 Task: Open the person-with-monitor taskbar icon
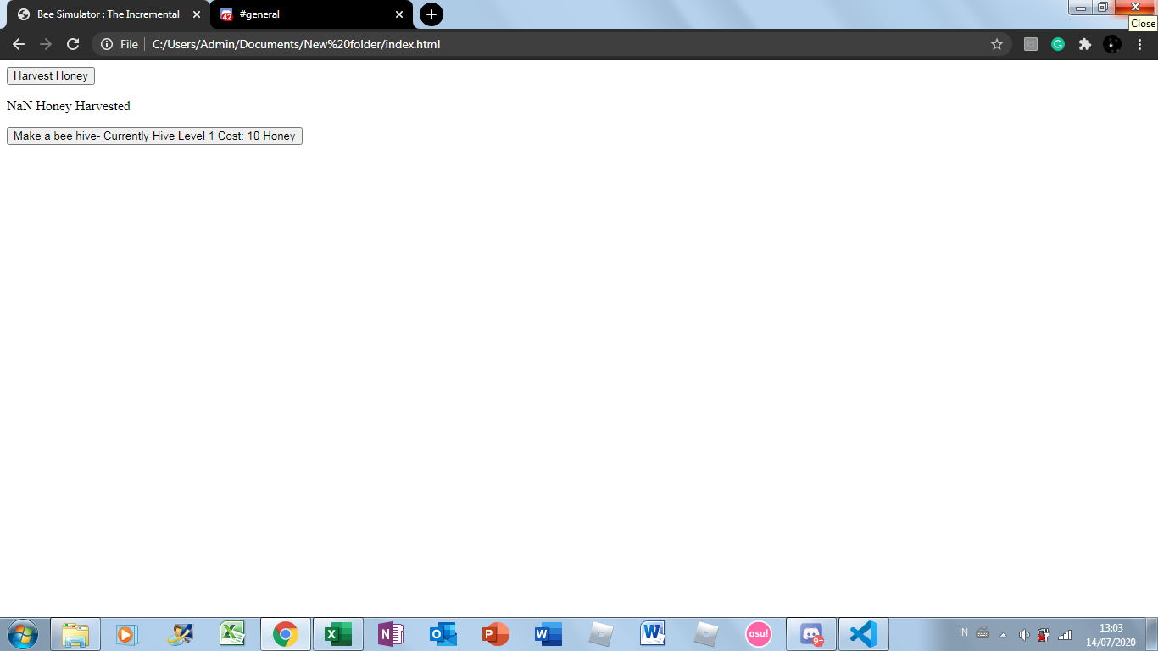[181, 634]
